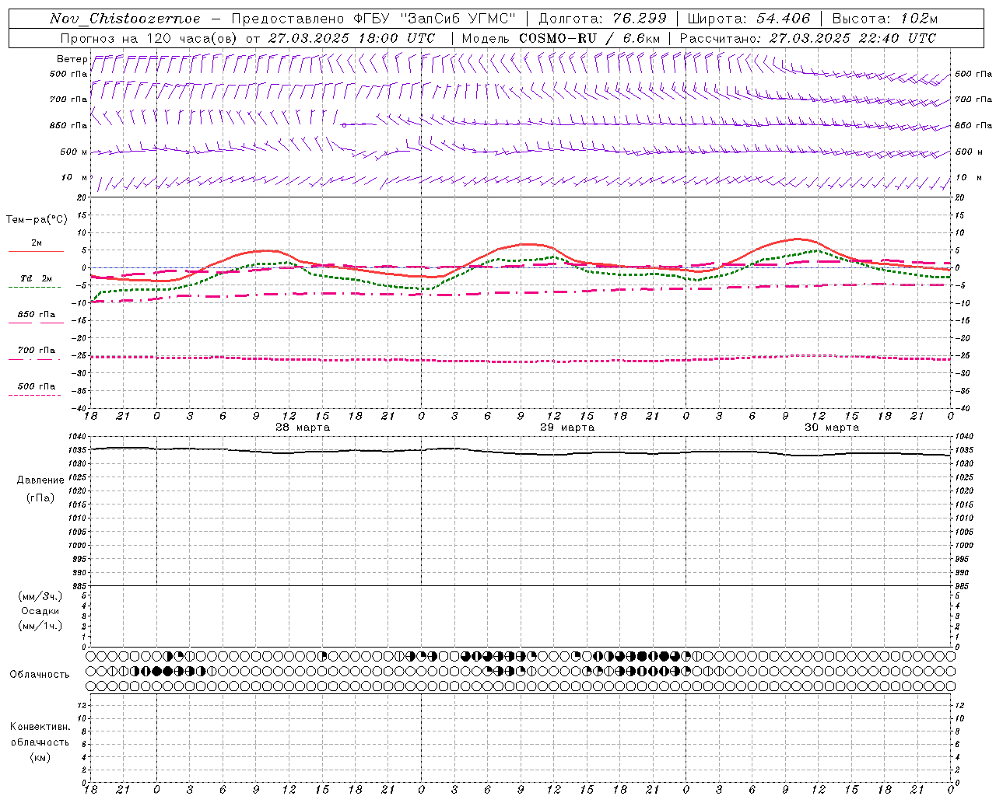Click the longitude value Долгота: 76.299

(602, 19)
